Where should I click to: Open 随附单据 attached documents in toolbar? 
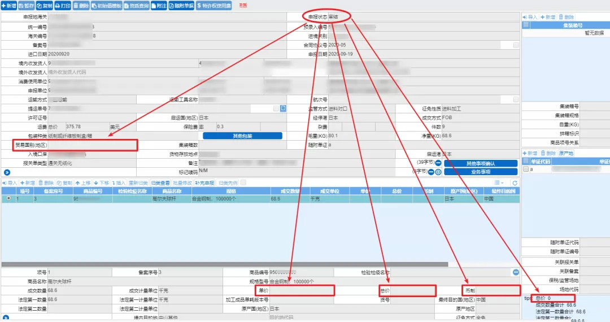click(181, 5)
